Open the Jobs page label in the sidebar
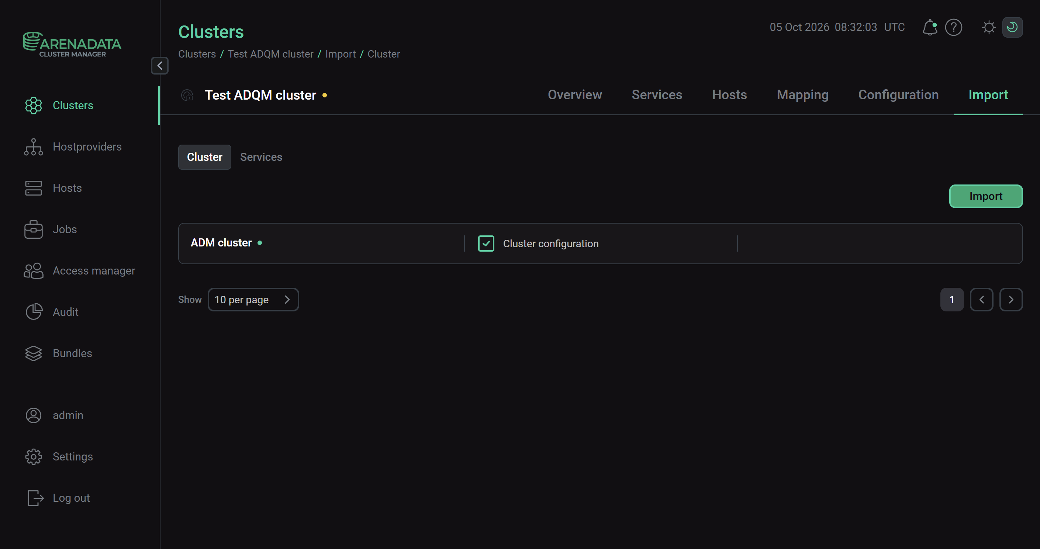 pos(65,229)
